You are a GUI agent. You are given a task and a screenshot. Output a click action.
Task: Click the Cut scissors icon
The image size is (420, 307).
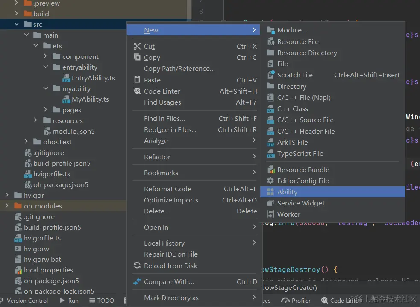pyautogui.click(x=137, y=46)
